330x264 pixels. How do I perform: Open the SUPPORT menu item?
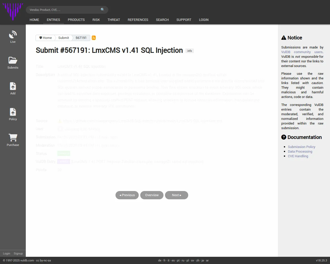184,20
